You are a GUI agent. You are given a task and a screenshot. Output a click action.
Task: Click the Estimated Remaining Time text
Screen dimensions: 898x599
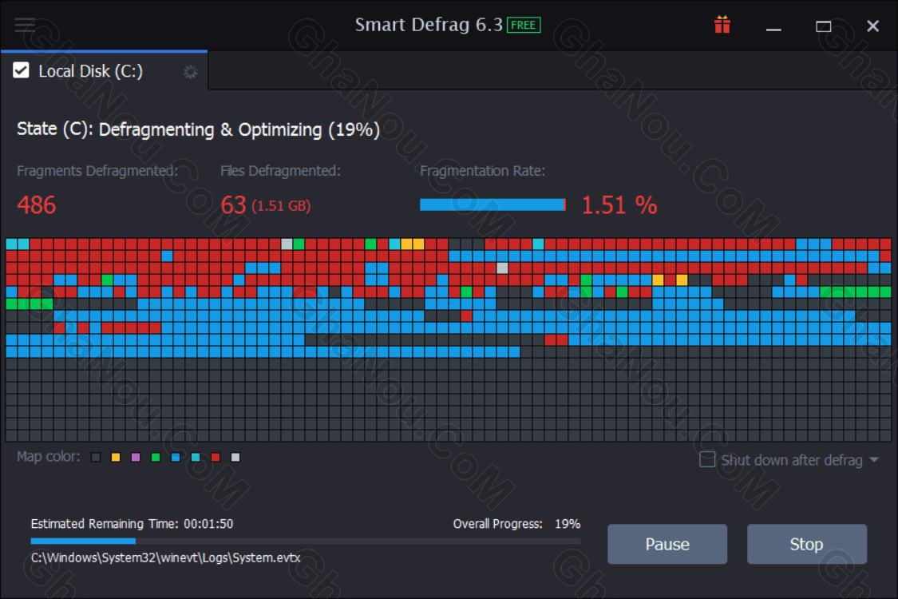pos(132,524)
